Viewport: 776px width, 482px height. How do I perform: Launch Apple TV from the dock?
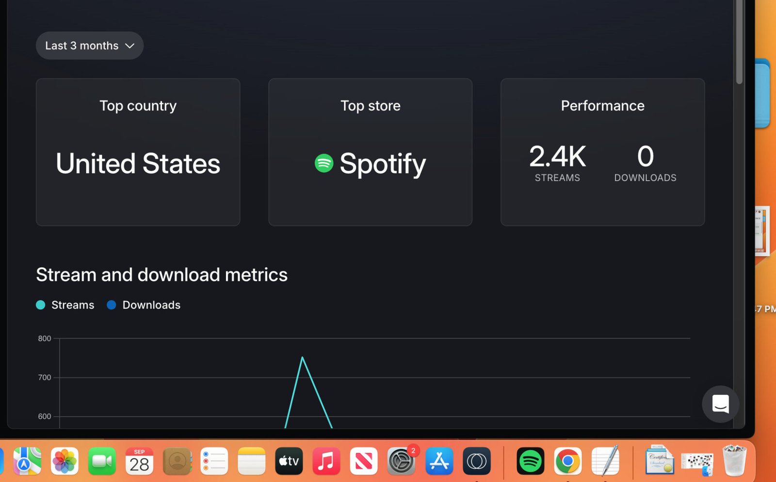coord(289,461)
